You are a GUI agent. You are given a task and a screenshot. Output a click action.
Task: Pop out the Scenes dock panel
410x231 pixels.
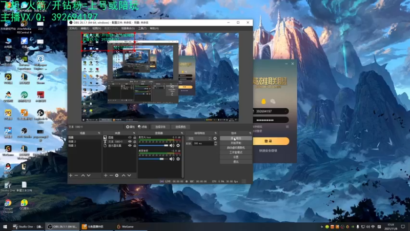(99, 133)
